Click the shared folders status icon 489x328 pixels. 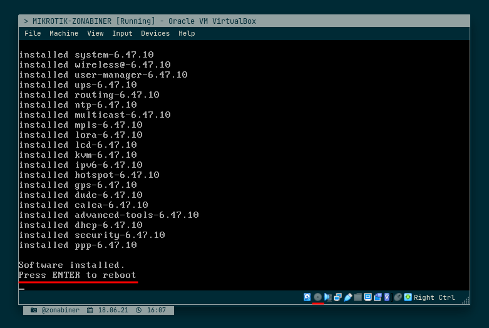358,297
